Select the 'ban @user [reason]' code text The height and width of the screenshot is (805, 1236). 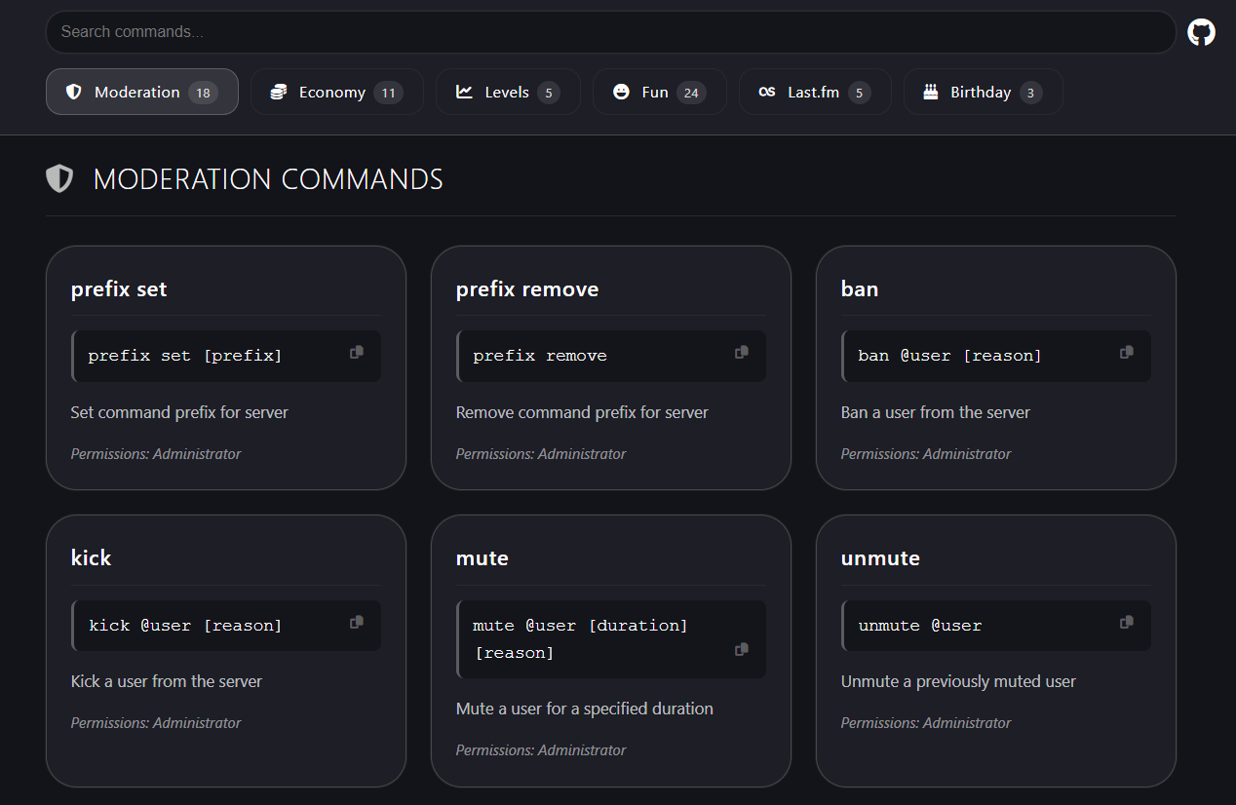click(x=950, y=356)
